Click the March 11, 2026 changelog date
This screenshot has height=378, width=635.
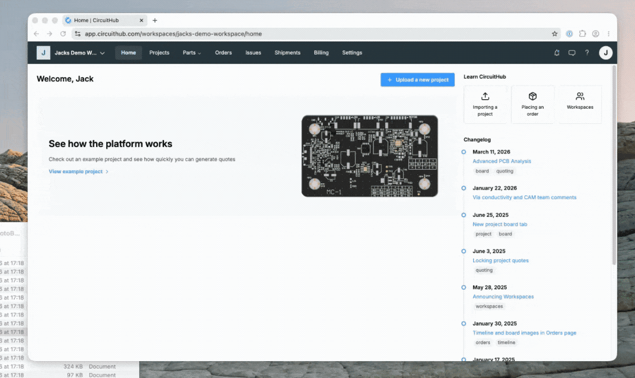pos(491,152)
